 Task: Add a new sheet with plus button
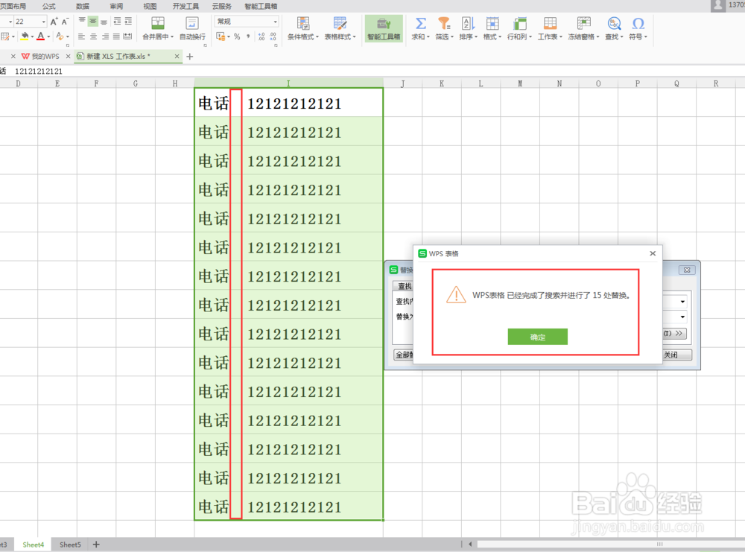pos(96,545)
